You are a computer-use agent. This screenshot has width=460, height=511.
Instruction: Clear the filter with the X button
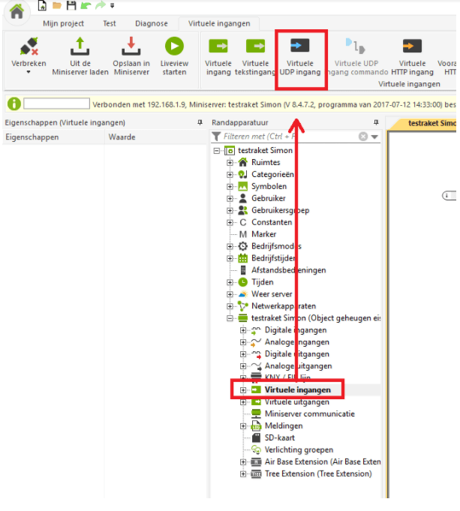point(363,137)
